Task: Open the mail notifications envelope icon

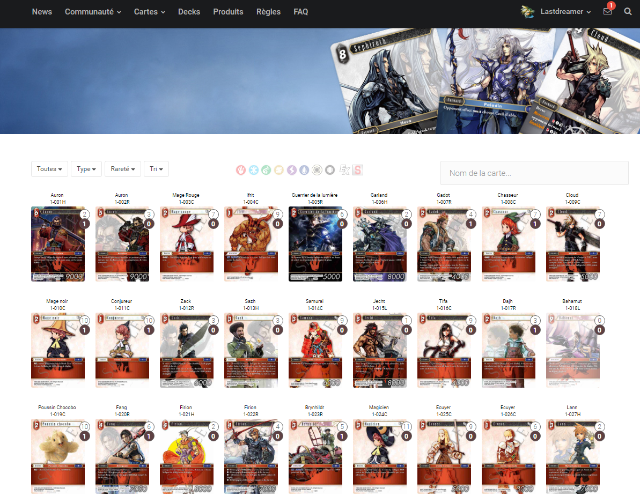Action: (607, 11)
